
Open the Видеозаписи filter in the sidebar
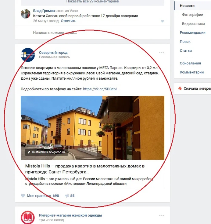193,24
